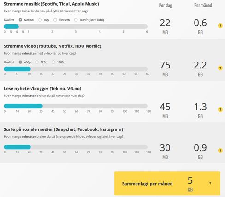225x197 pixels.
Task: Set social media slider to 90 minutes
Action: coord(112,147)
